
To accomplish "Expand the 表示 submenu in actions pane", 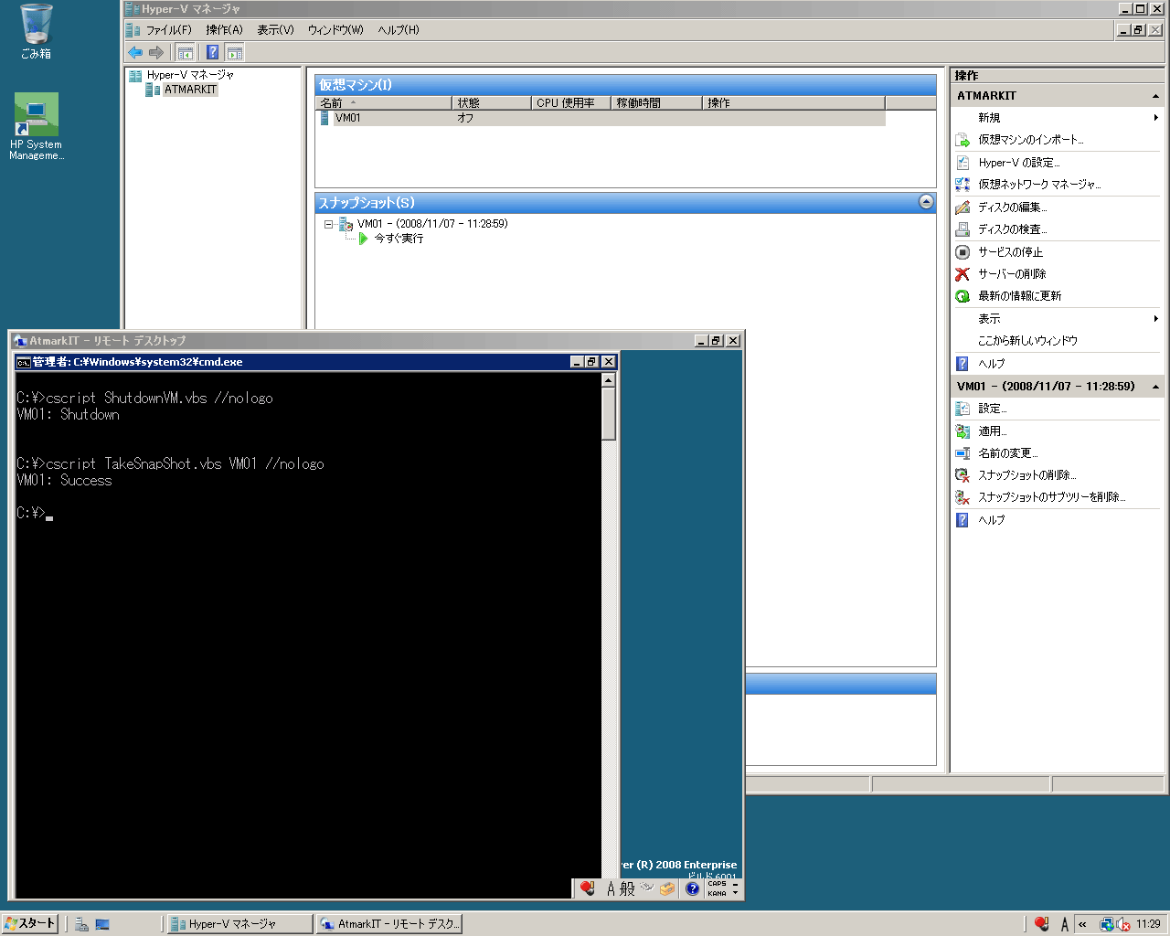I will 1155,319.
